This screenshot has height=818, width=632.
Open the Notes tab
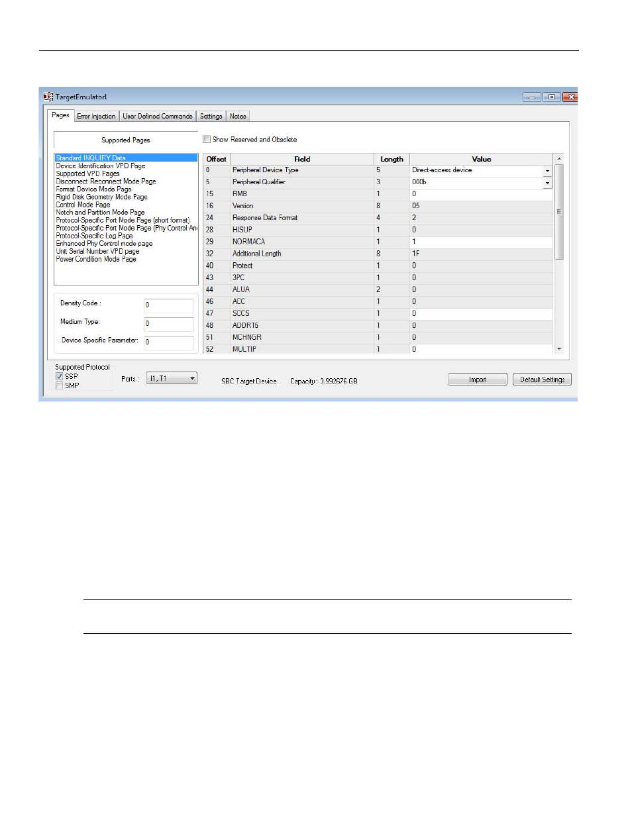click(x=238, y=117)
